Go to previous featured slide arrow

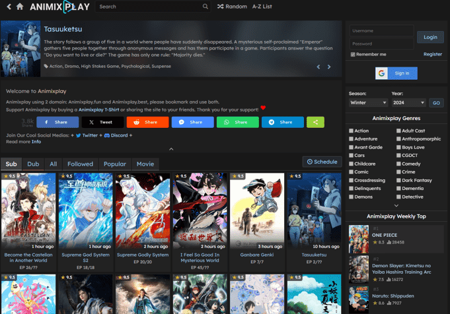[319, 67]
